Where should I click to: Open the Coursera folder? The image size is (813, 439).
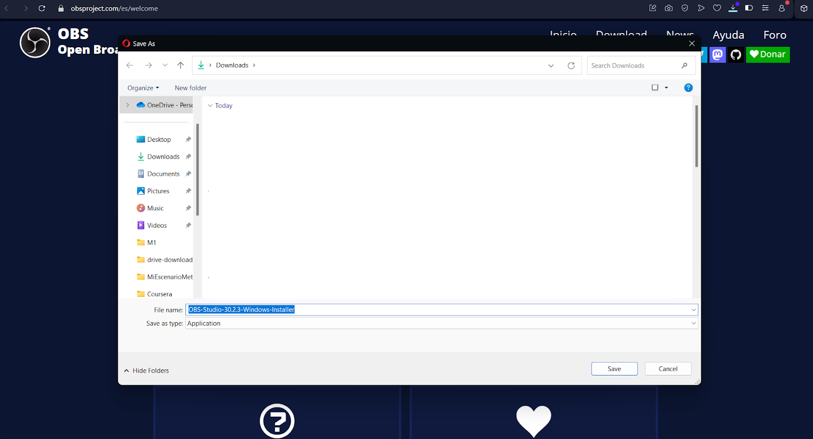[x=160, y=294]
